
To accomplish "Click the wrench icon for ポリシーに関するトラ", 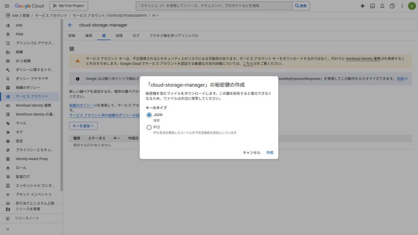I will [8, 70].
